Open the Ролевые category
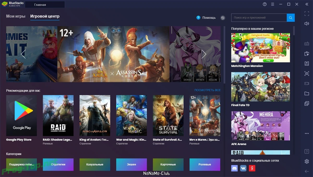313x177 pixels. pyautogui.click(x=205, y=164)
